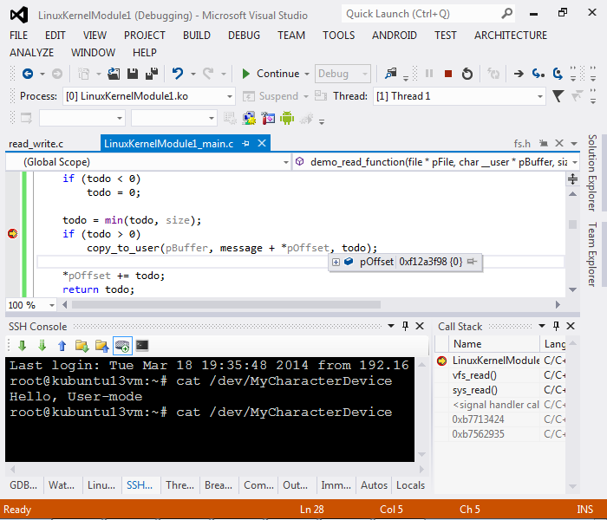The height and width of the screenshot is (520, 607).
Task: Switch to the read_write.c tab
Action: click(36, 144)
